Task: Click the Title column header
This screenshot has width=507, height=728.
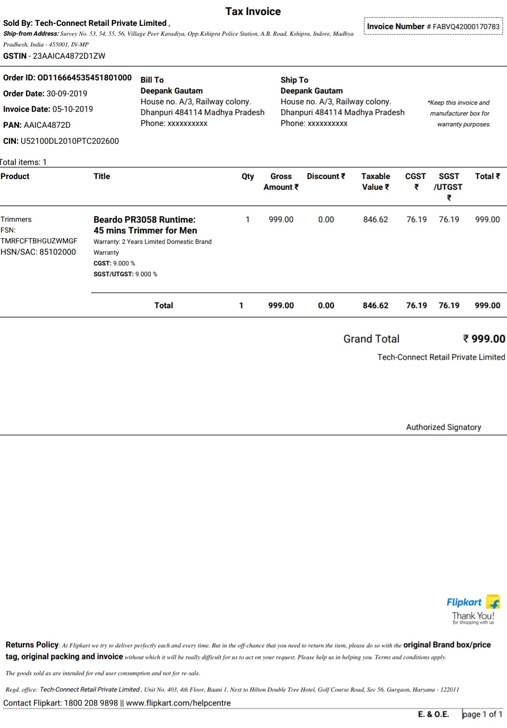Action: pyautogui.click(x=102, y=176)
